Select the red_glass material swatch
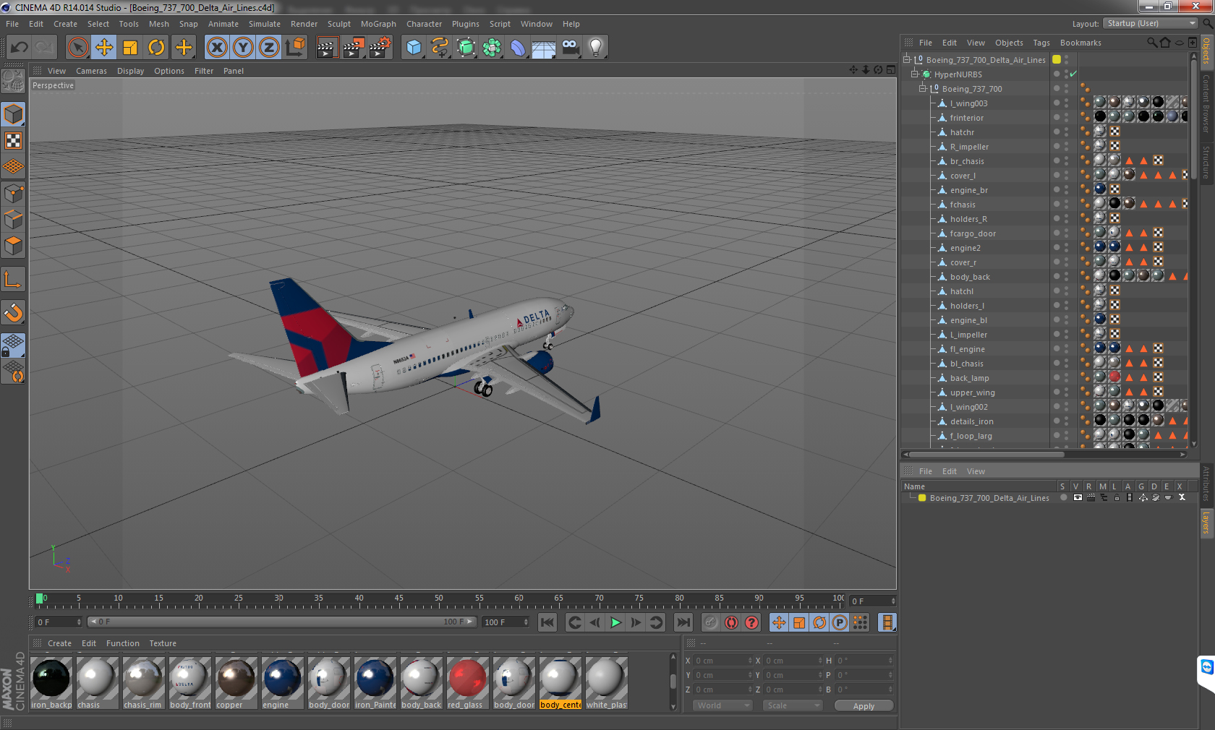The width and height of the screenshot is (1215, 730). (x=467, y=683)
